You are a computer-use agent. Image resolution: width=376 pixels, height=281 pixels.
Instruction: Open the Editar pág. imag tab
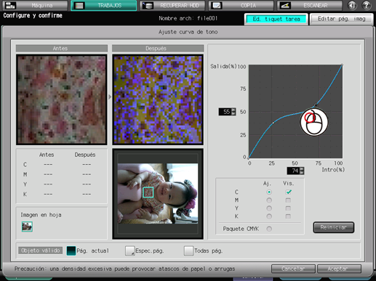tap(341, 19)
